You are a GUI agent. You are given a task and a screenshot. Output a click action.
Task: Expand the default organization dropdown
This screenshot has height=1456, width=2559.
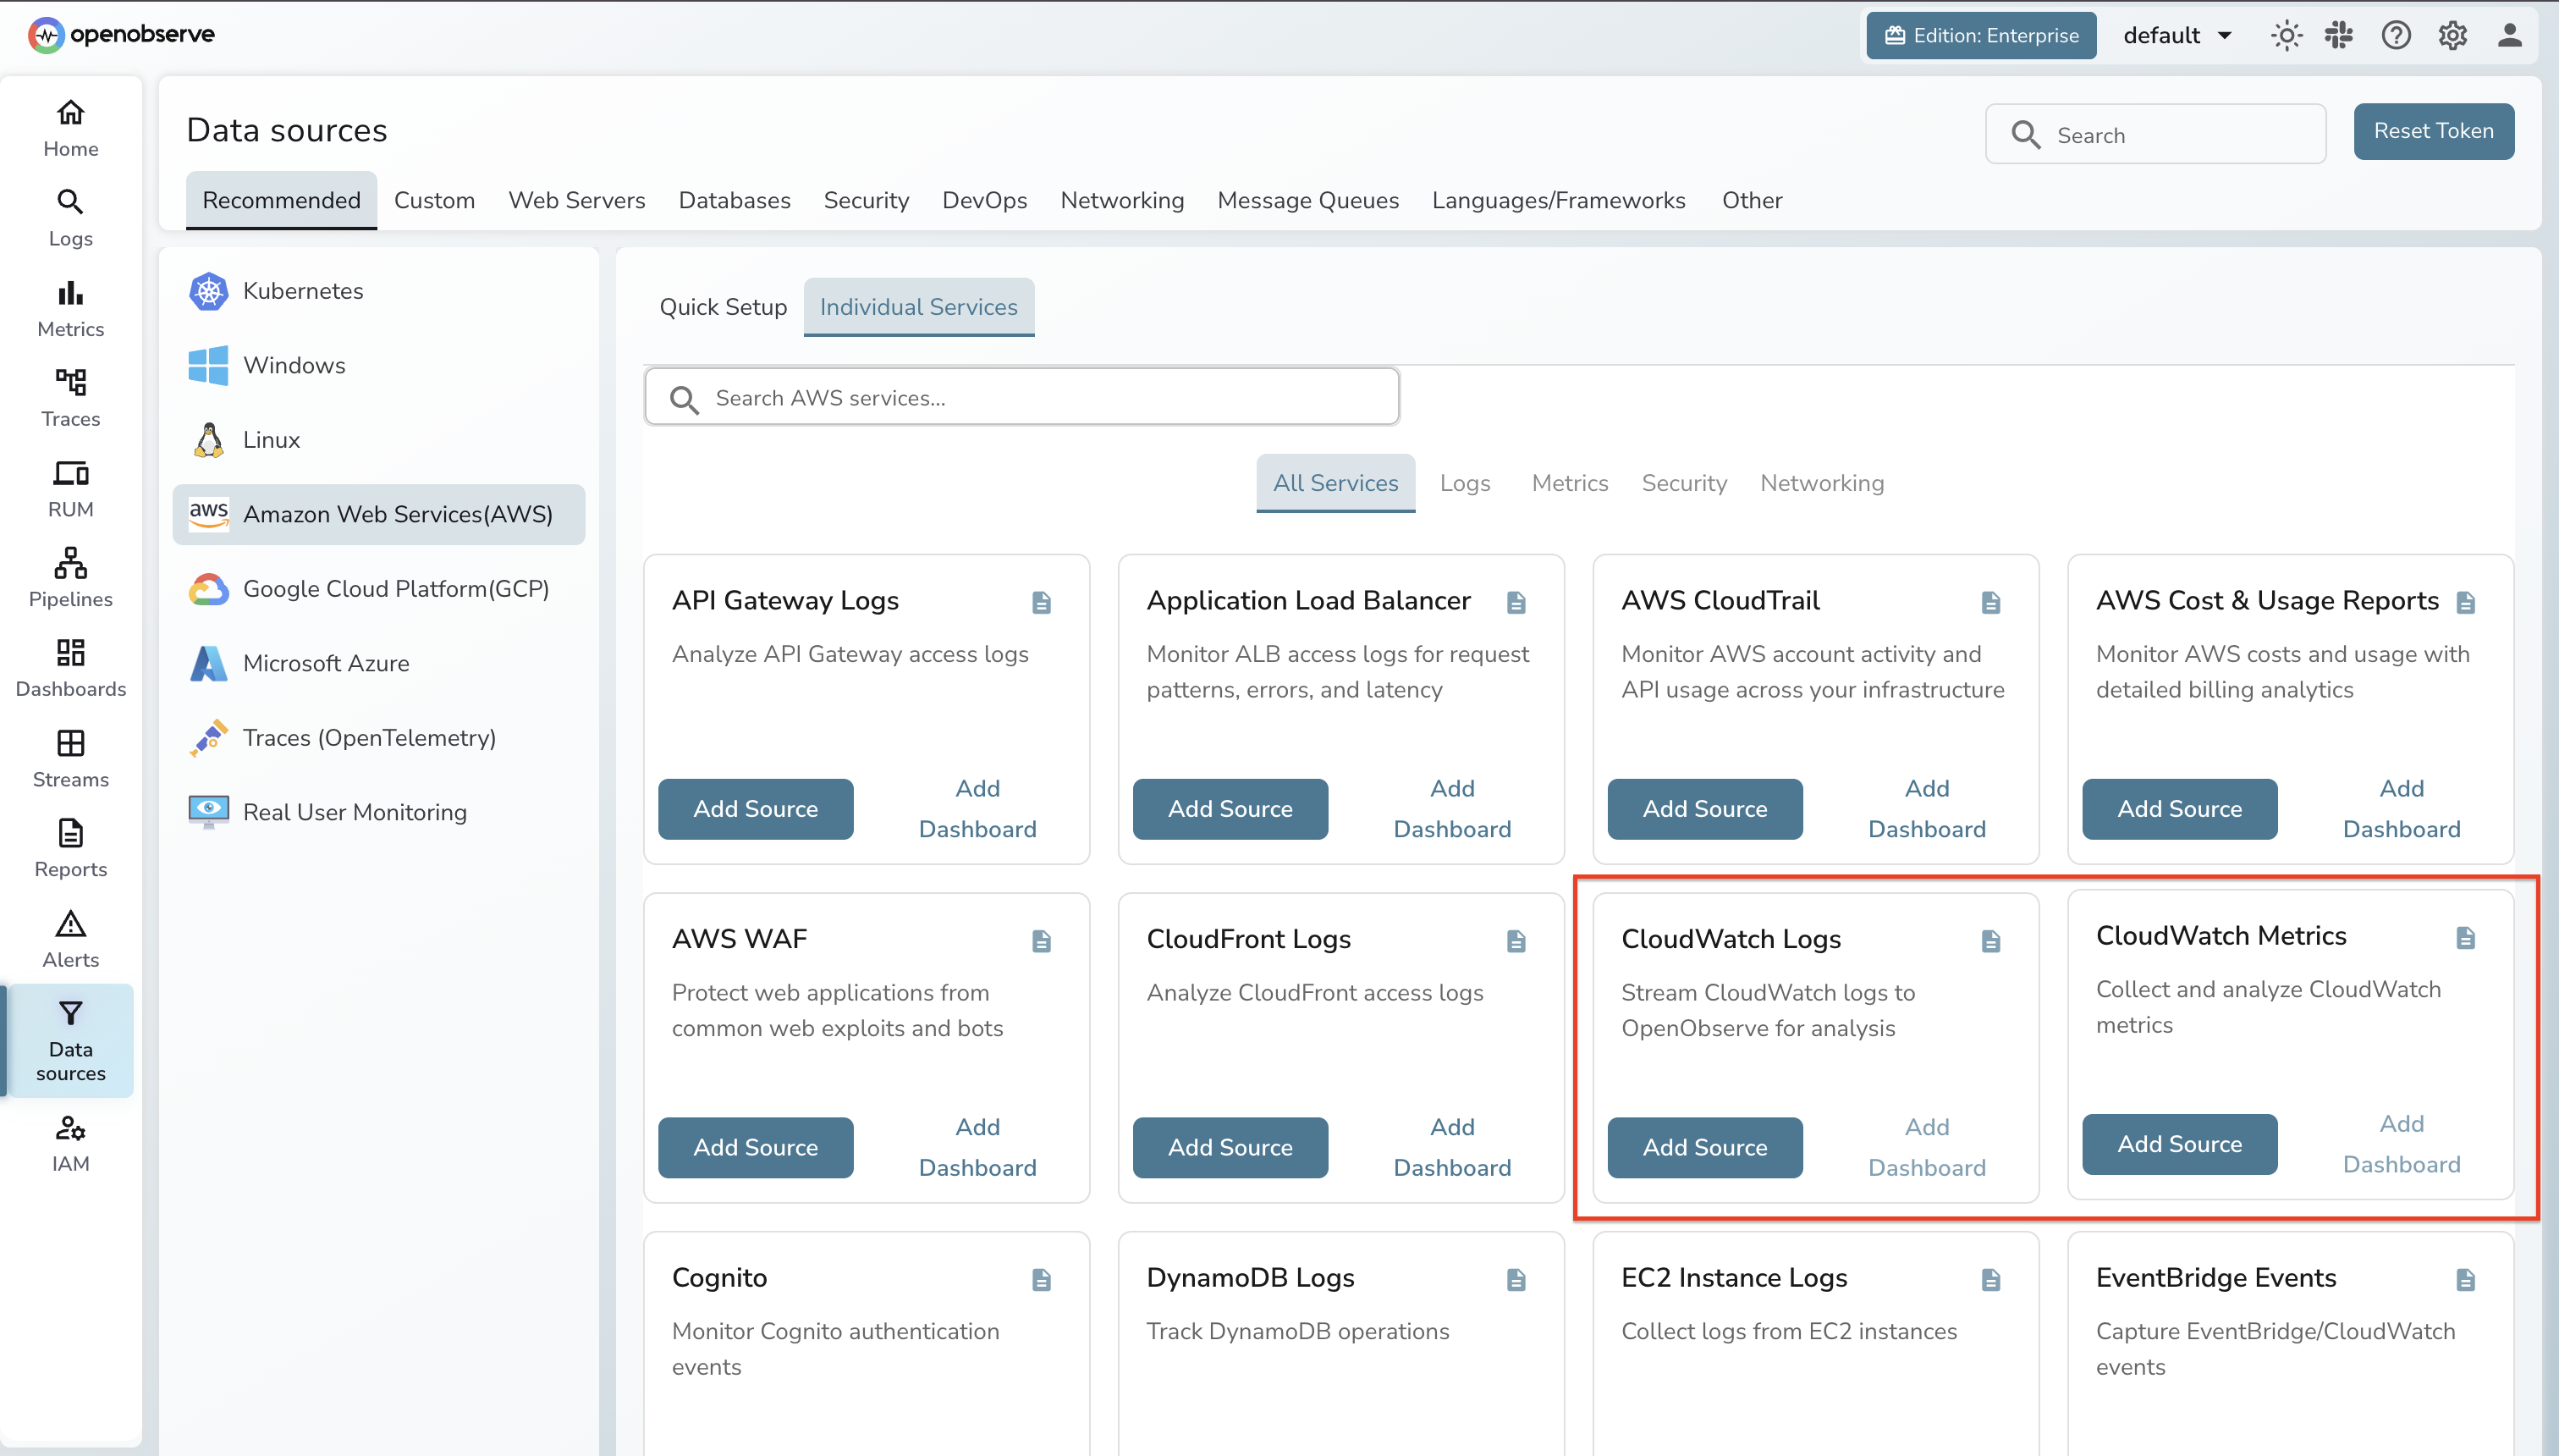(2177, 35)
